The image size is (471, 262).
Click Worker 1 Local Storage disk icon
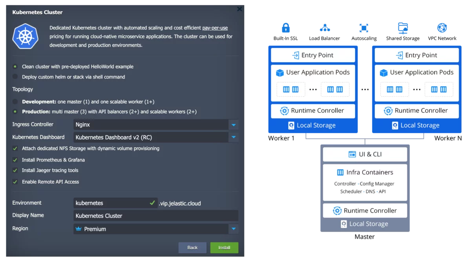[291, 126]
